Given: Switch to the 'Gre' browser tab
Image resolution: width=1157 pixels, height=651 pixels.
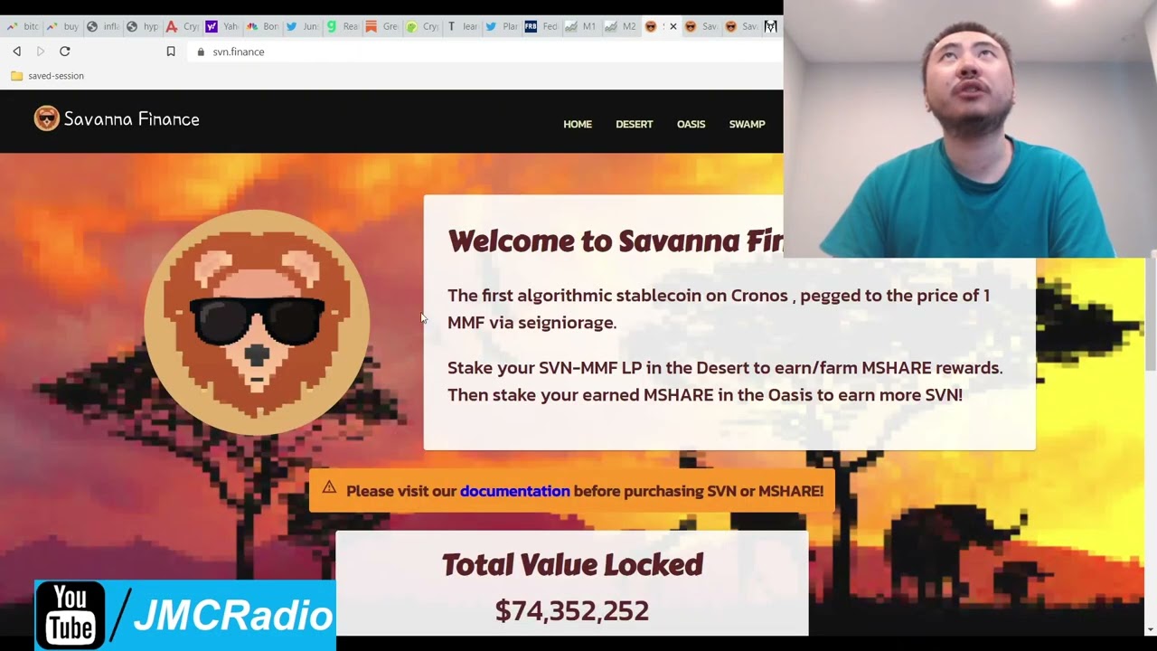Looking at the screenshot, I should tap(381, 27).
